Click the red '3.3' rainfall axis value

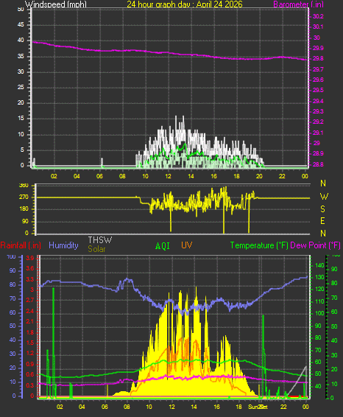point(30,279)
